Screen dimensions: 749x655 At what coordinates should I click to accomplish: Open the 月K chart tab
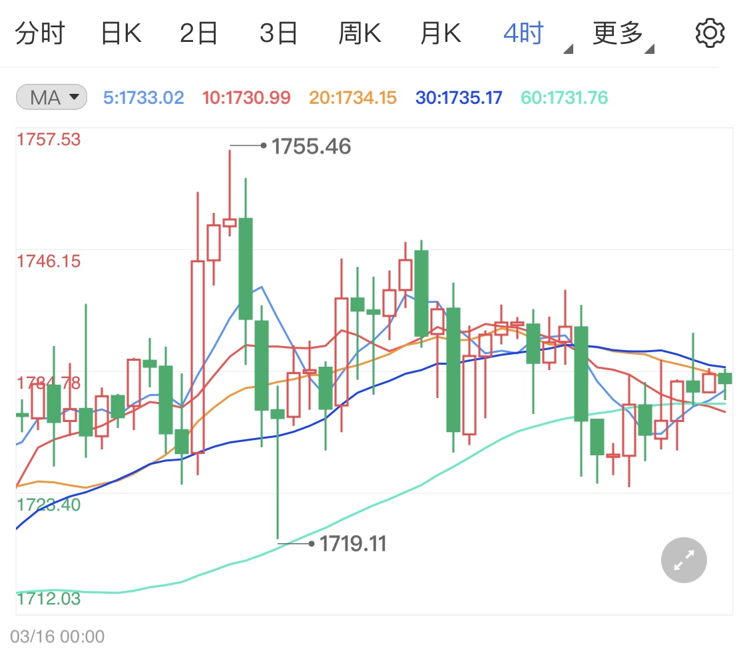point(441,33)
